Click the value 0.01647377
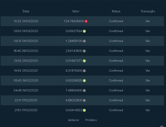Screen dimensions: 166x127 [74, 61]
